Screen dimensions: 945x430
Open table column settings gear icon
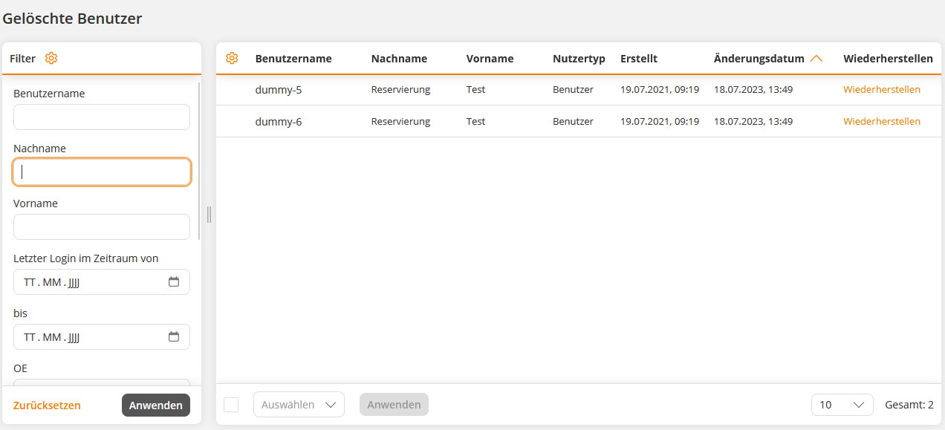[x=232, y=58]
